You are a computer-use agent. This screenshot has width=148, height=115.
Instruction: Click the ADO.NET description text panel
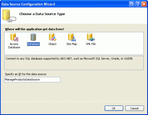pyautogui.click(x=74, y=63)
